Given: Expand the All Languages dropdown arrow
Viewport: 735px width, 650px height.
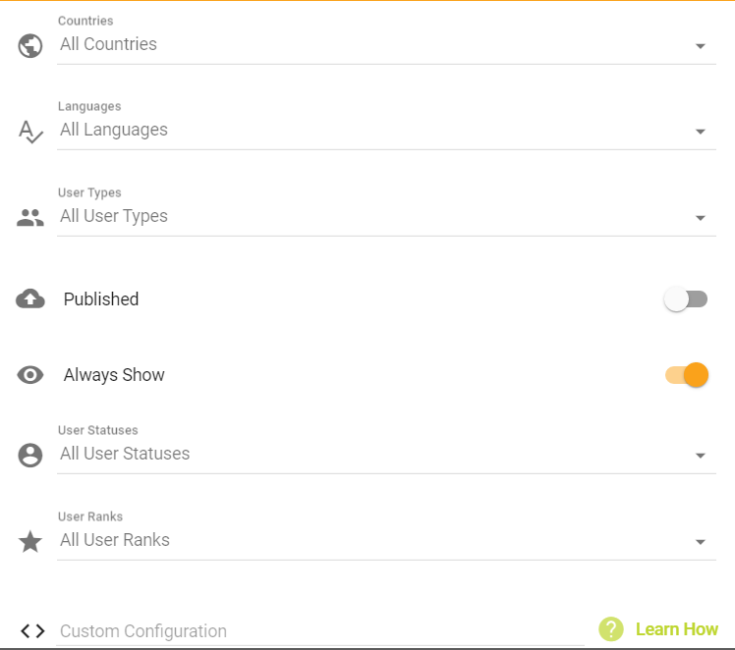Looking at the screenshot, I should (x=700, y=132).
